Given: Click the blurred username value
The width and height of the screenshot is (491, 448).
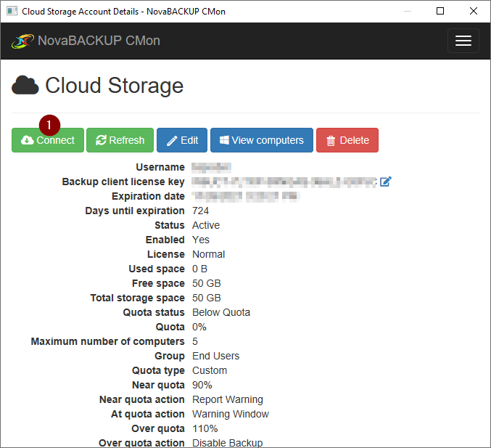Looking at the screenshot, I should (211, 168).
